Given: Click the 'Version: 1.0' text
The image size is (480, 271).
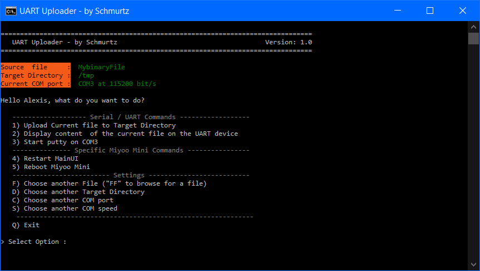Looking at the screenshot, I should (x=288, y=42).
